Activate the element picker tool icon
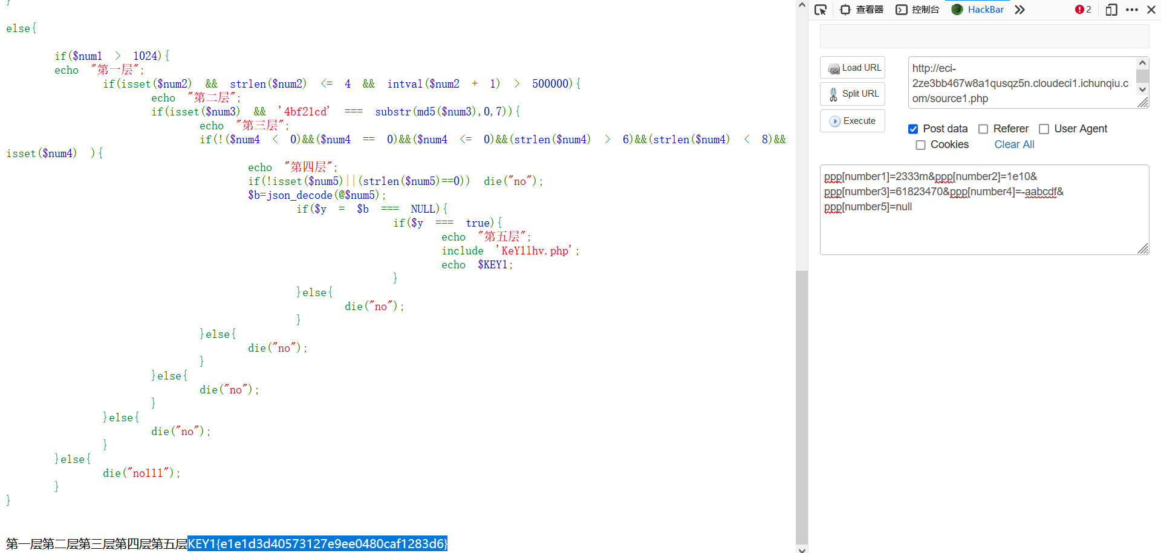Image resolution: width=1161 pixels, height=553 pixels. pyautogui.click(x=821, y=10)
